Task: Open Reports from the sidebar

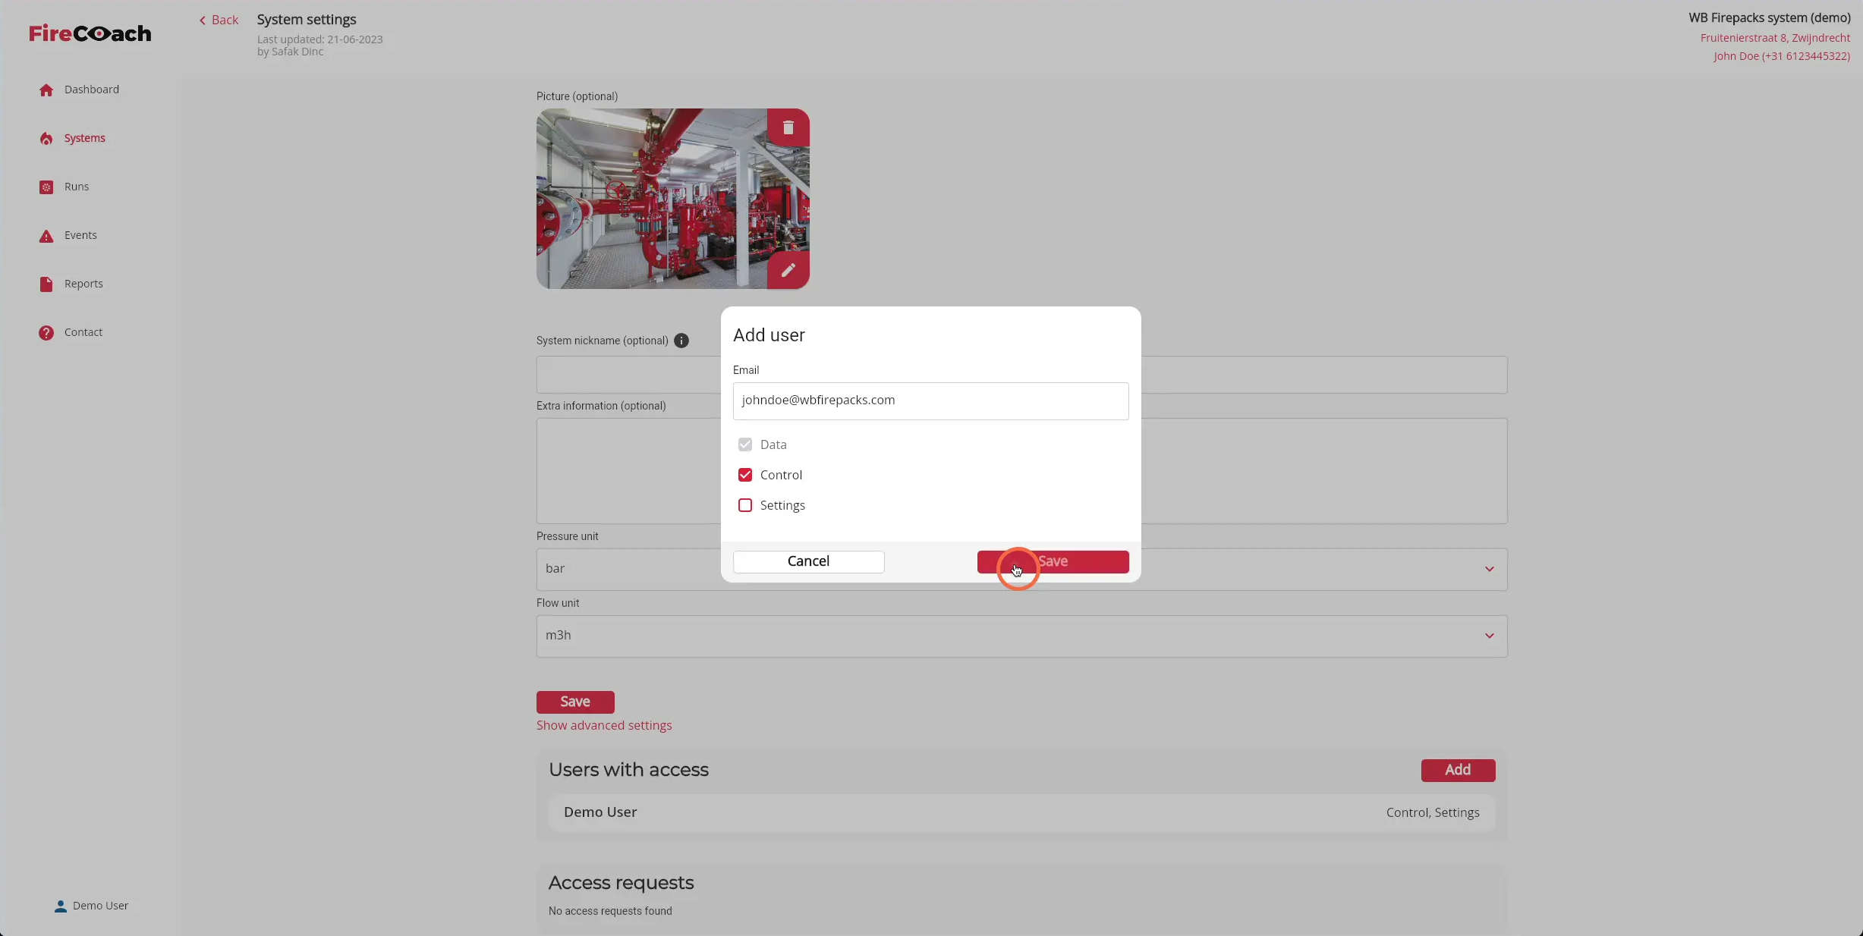Action: coord(83,284)
